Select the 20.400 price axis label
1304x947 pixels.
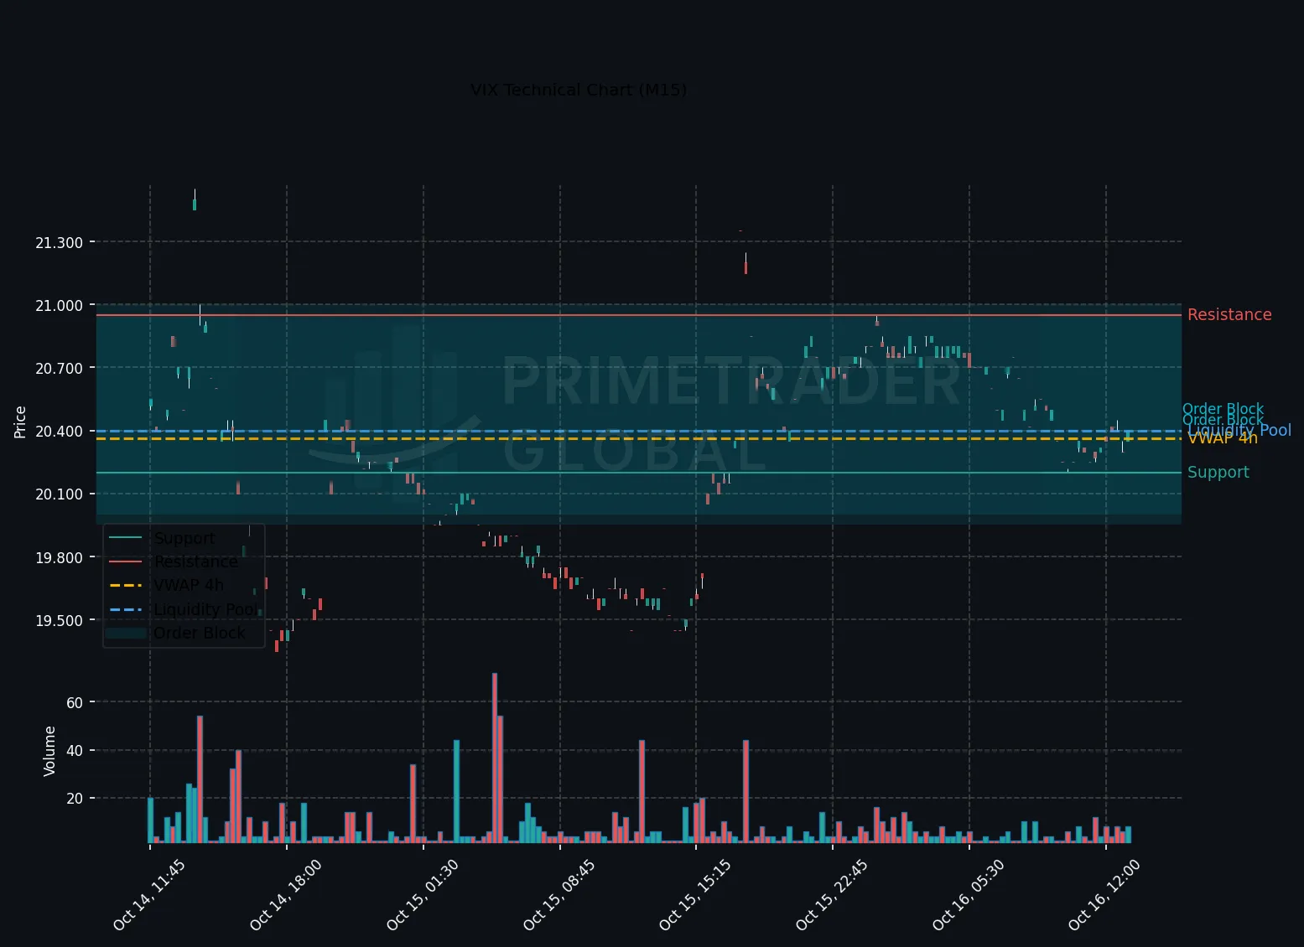point(59,432)
